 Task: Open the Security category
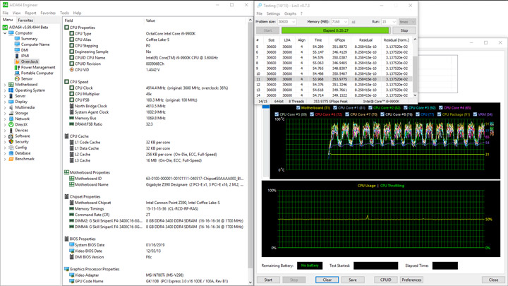(22, 141)
